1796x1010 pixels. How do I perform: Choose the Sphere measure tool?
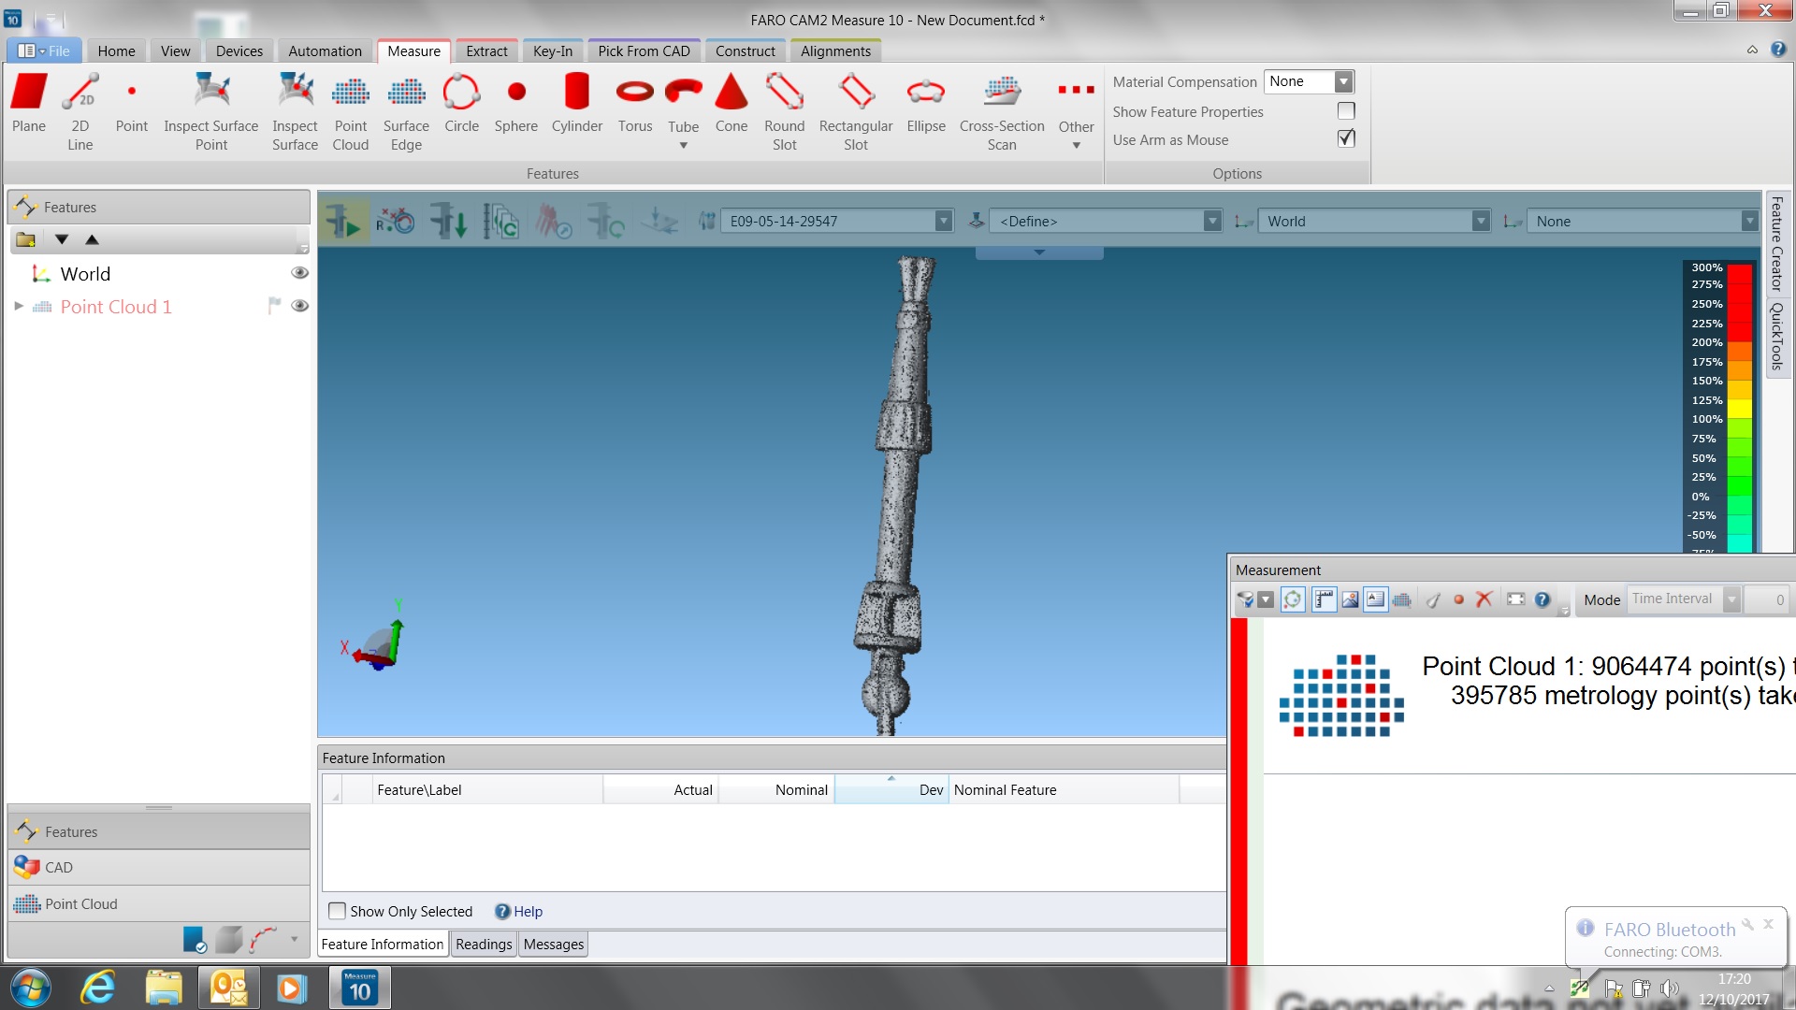pyautogui.click(x=516, y=103)
